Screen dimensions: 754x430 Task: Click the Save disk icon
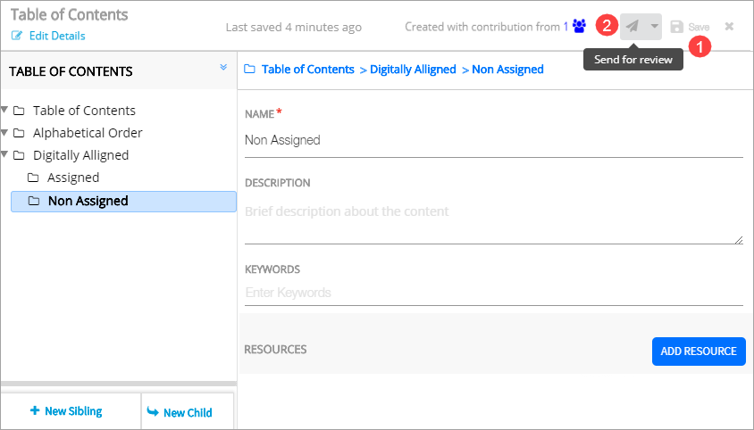point(677,28)
